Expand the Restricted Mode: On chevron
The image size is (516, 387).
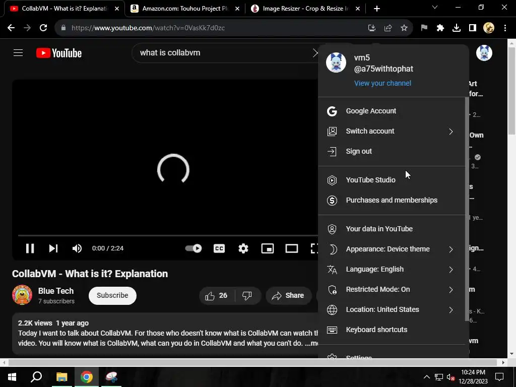point(450,290)
